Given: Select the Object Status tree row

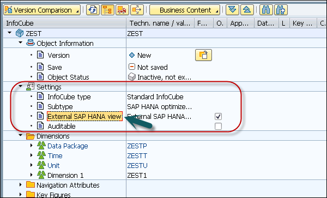Looking at the screenshot, I should [68, 77].
